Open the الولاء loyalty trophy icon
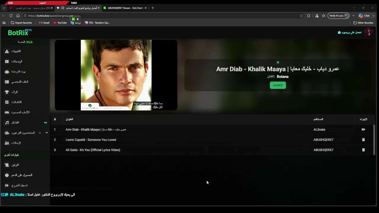The width and height of the screenshot is (379, 213). tap(7, 92)
